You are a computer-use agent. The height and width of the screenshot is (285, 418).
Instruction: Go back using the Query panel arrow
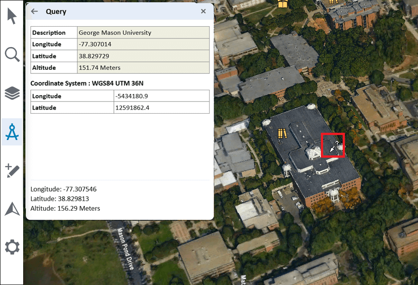point(34,11)
